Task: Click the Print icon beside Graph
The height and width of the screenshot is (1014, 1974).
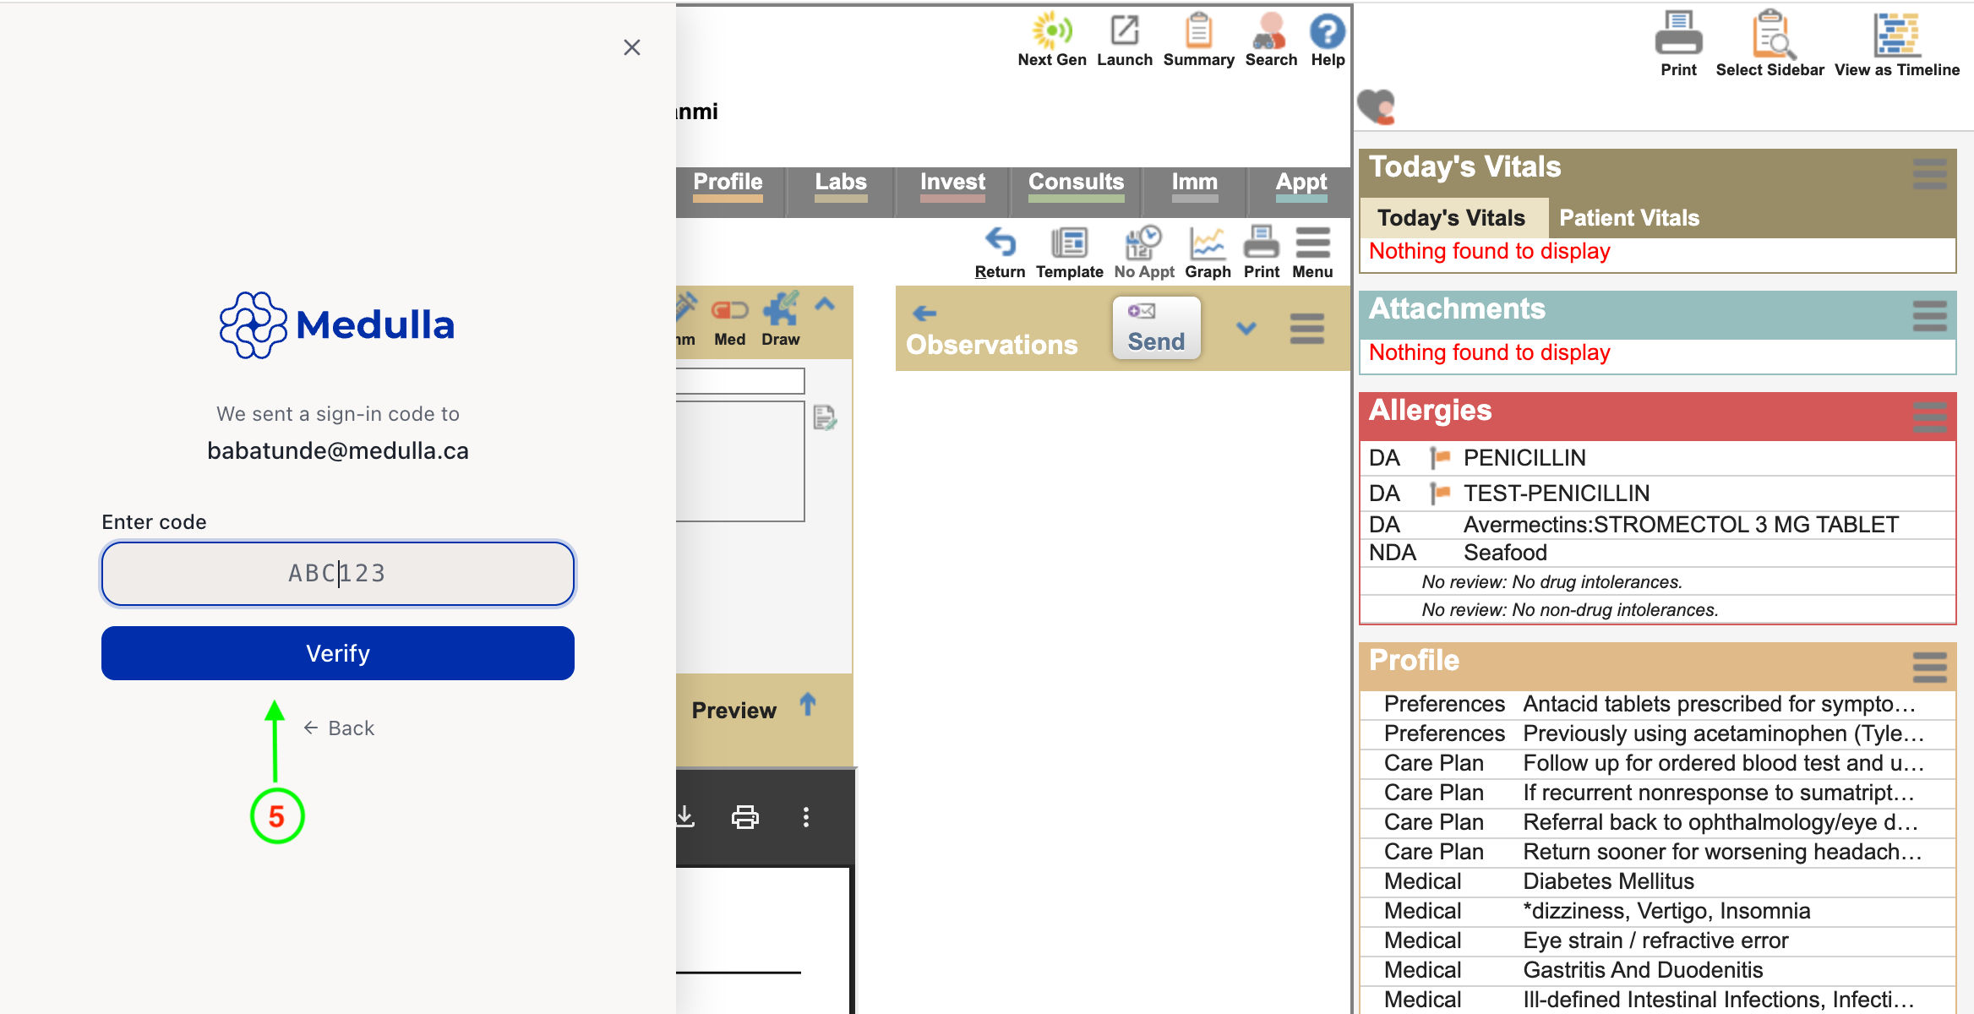Action: click(1262, 252)
